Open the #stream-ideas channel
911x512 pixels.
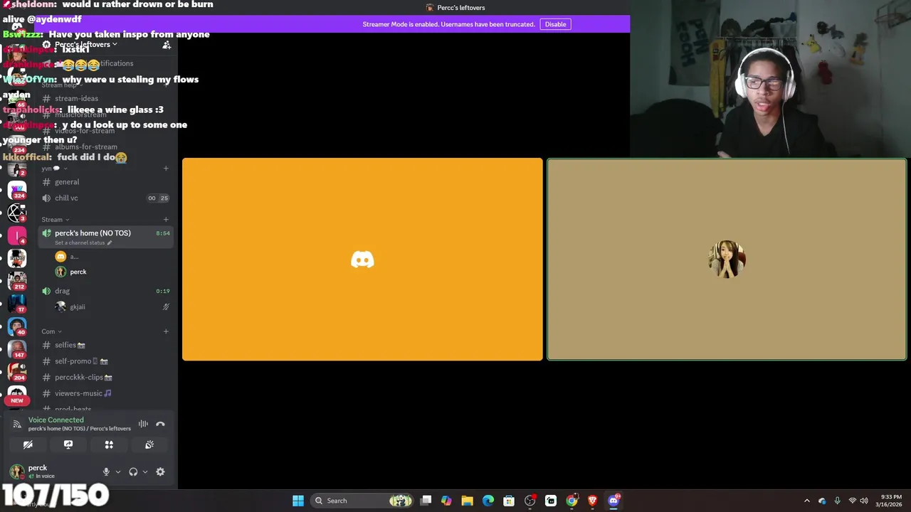coord(106,99)
